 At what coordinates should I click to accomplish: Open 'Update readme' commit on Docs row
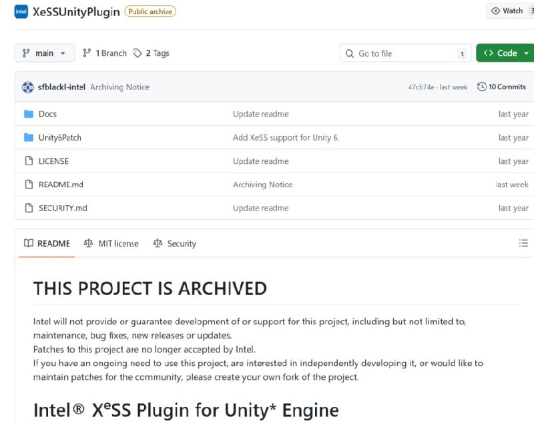[x=261, y=114]
